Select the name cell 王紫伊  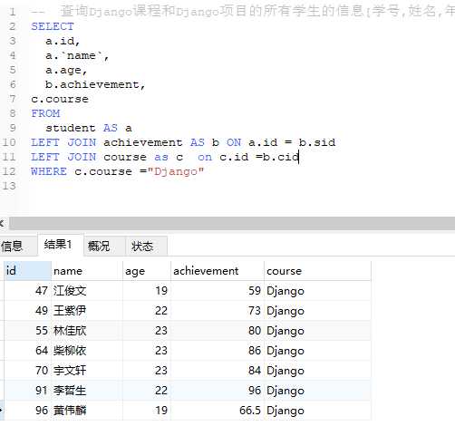[x=87, y=311]
